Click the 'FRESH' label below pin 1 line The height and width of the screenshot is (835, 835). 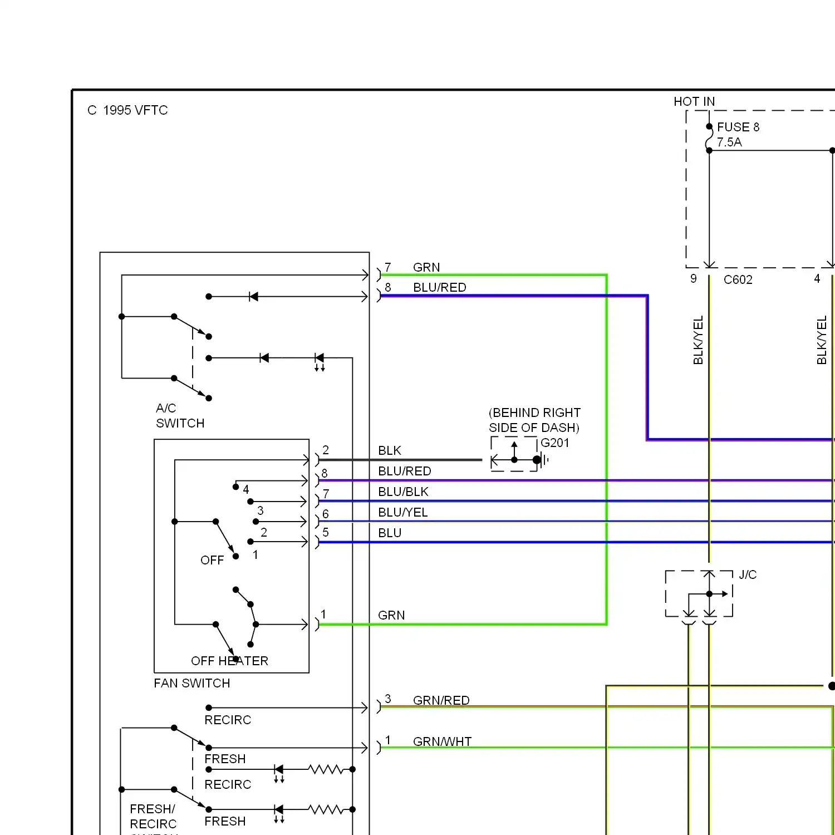pyautogui.click(x=225, y=759)
